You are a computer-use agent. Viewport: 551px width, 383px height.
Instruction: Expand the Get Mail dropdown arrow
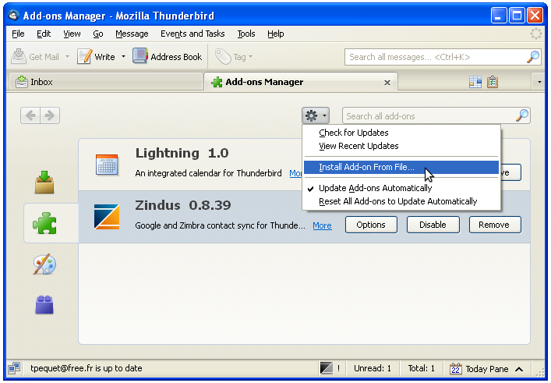click(x=68, y=56)
